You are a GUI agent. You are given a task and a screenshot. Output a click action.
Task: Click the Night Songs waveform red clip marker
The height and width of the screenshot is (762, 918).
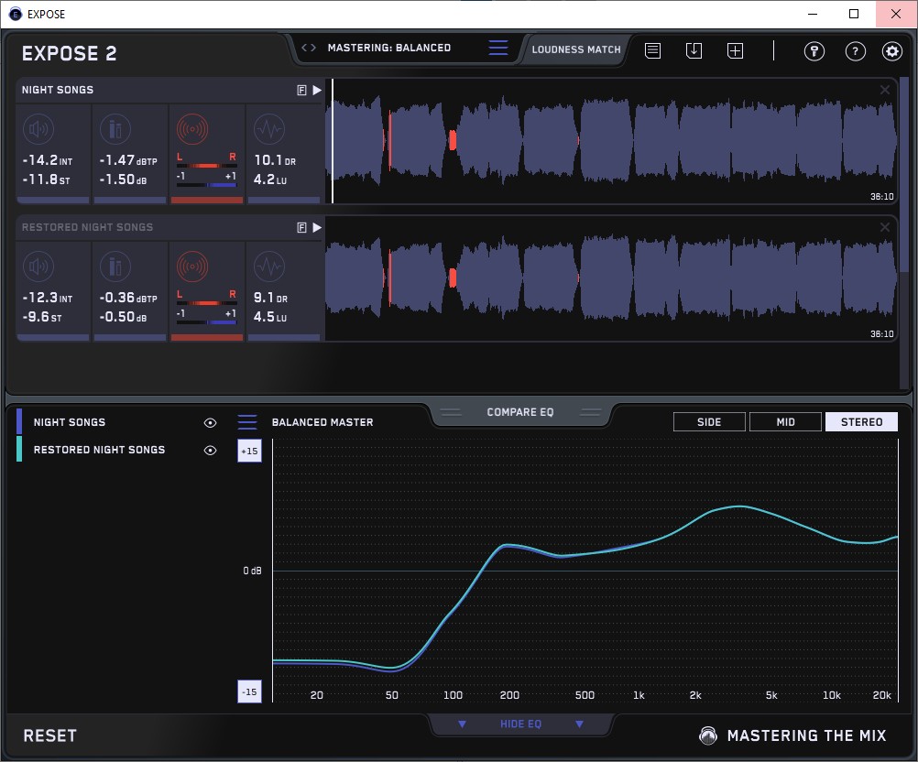453,140
